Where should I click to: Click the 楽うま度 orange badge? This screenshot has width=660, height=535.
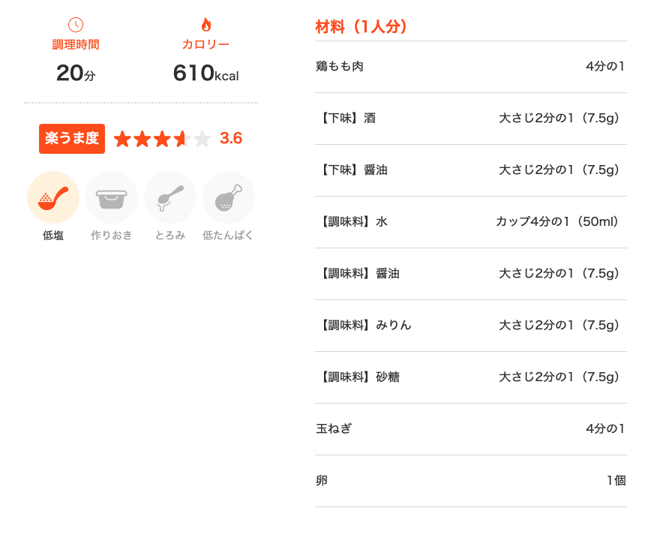point(72,139)
